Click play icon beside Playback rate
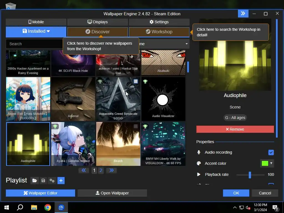This screenshot has height=213, width=284. point(199,174)
